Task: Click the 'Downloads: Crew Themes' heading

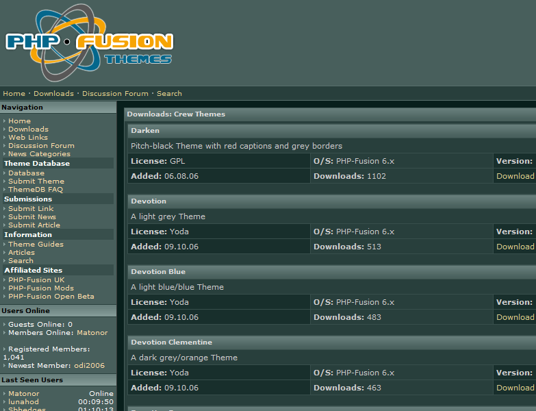Action: coord(176,114)
